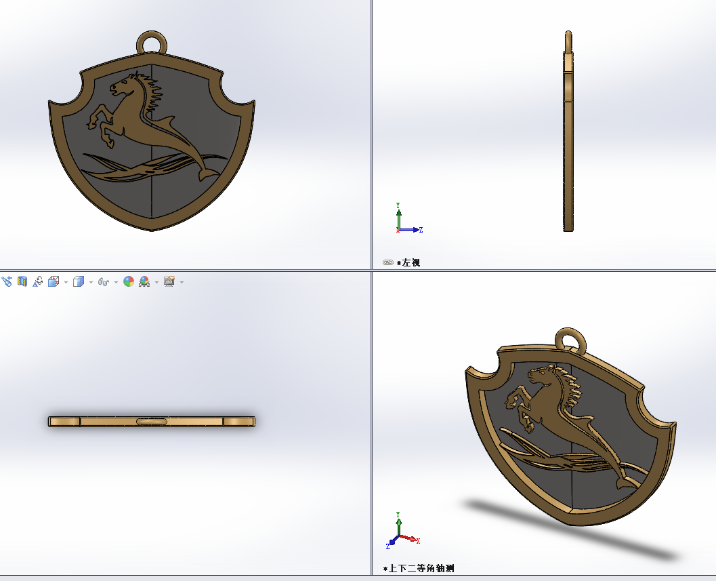716x581 pixels.
Task: Open the Dynamic Annotation Views tool
Action: point(38,281)
